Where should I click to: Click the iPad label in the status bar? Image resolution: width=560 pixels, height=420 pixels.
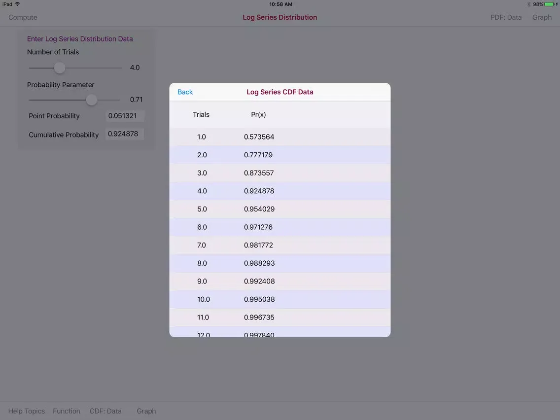pos(7,4)
